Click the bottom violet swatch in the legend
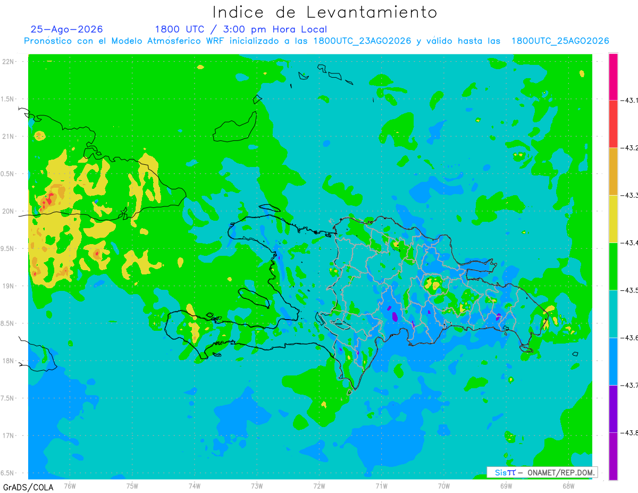This screenshot has width=638, height=493. (x=613, y=456)
